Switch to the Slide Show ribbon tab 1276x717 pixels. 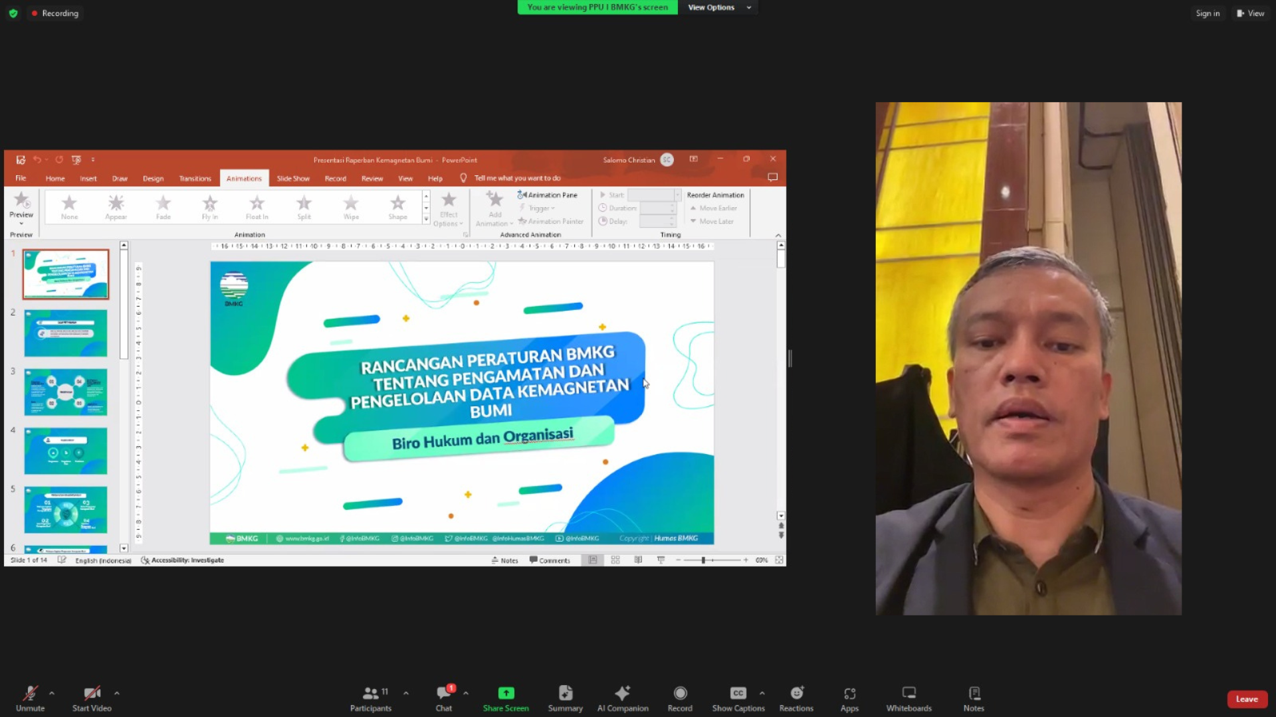(293, 179)
